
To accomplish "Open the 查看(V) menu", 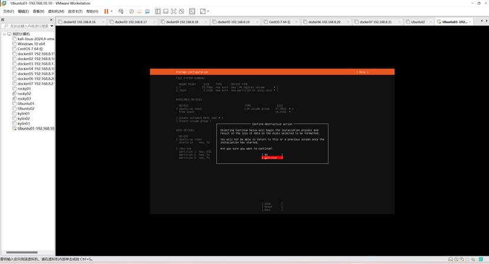I will click(x=38, y=11).
